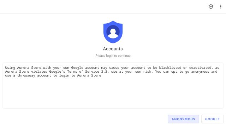Click the word 'deactivated' in the warning

[200, 68]
